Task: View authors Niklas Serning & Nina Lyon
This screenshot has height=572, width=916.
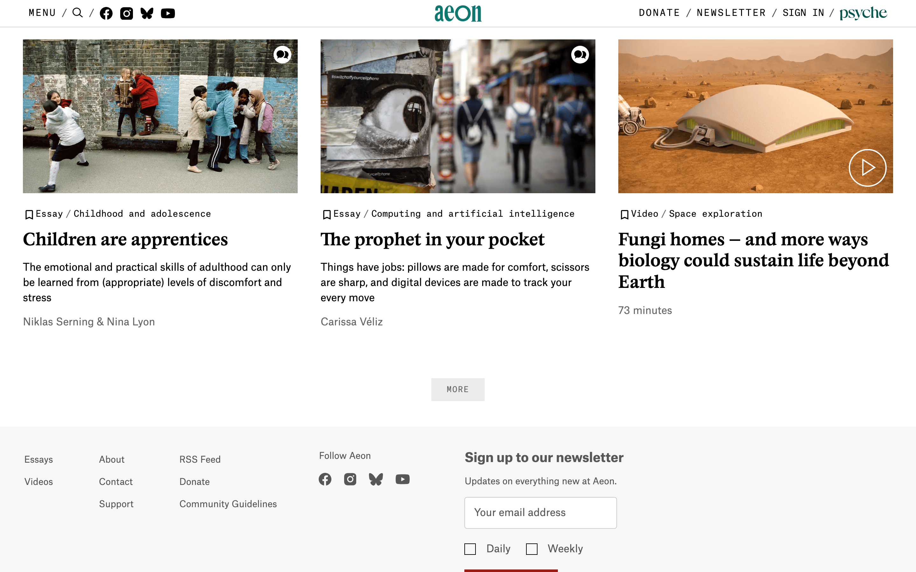Action: (x=89, y=322)
